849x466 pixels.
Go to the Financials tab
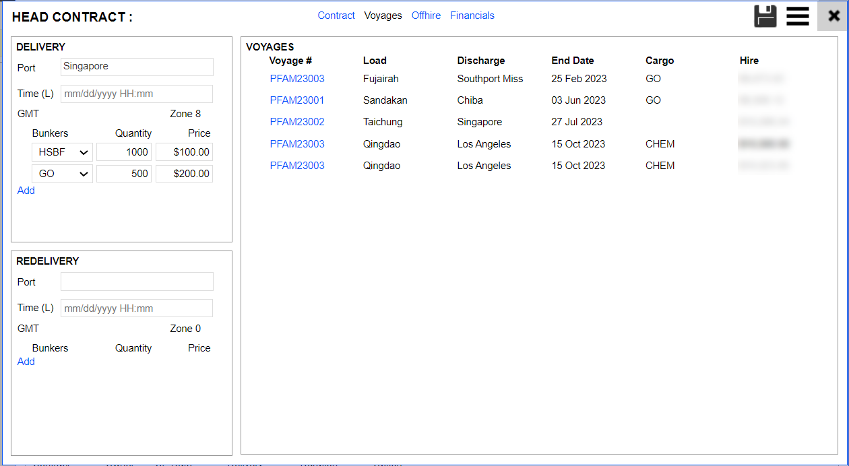pyautogui.click(x=472, y=15)
